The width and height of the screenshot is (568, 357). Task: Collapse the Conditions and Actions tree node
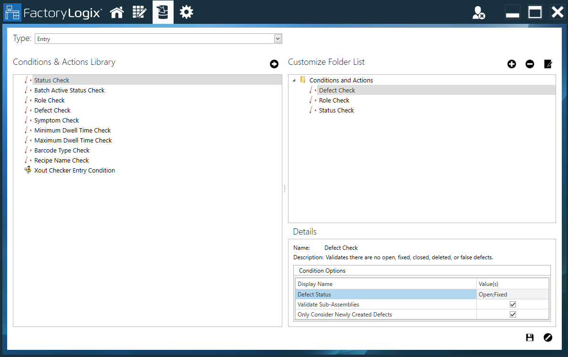click(294, 81)
